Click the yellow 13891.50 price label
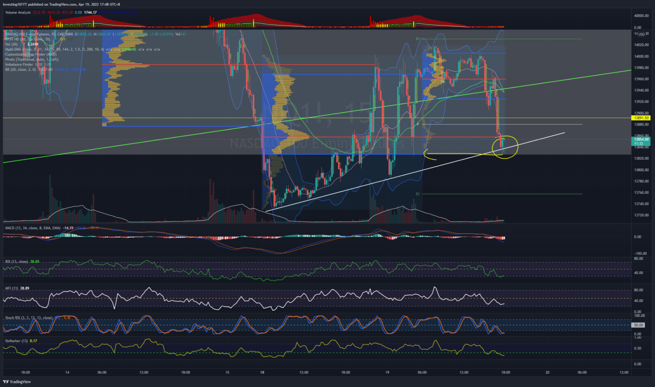The height and width of the screenshot is (387, 655). (641, 118)
